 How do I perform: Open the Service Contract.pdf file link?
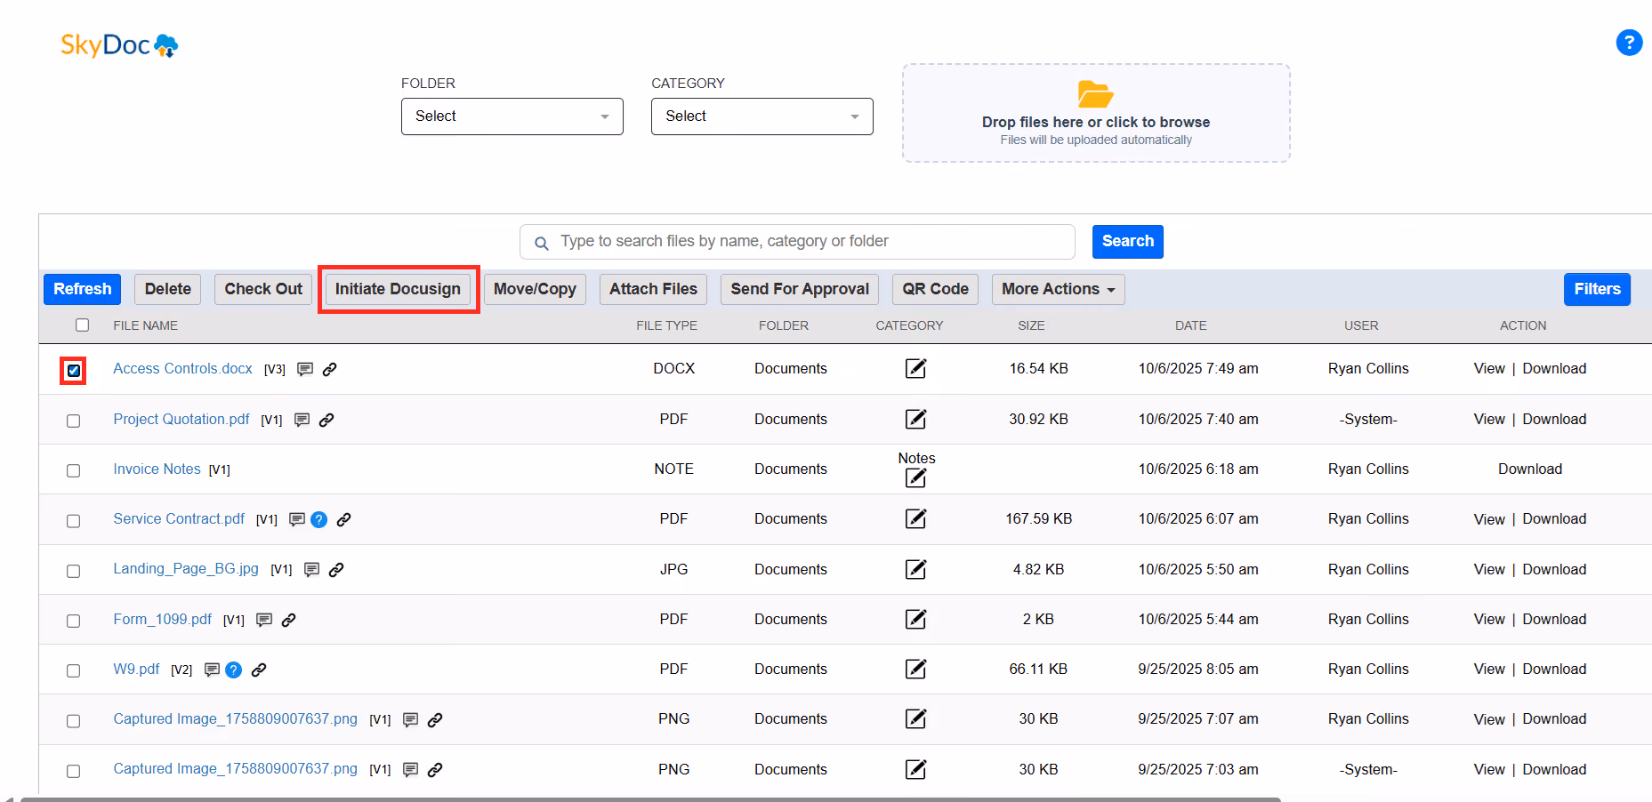[179, 518]
